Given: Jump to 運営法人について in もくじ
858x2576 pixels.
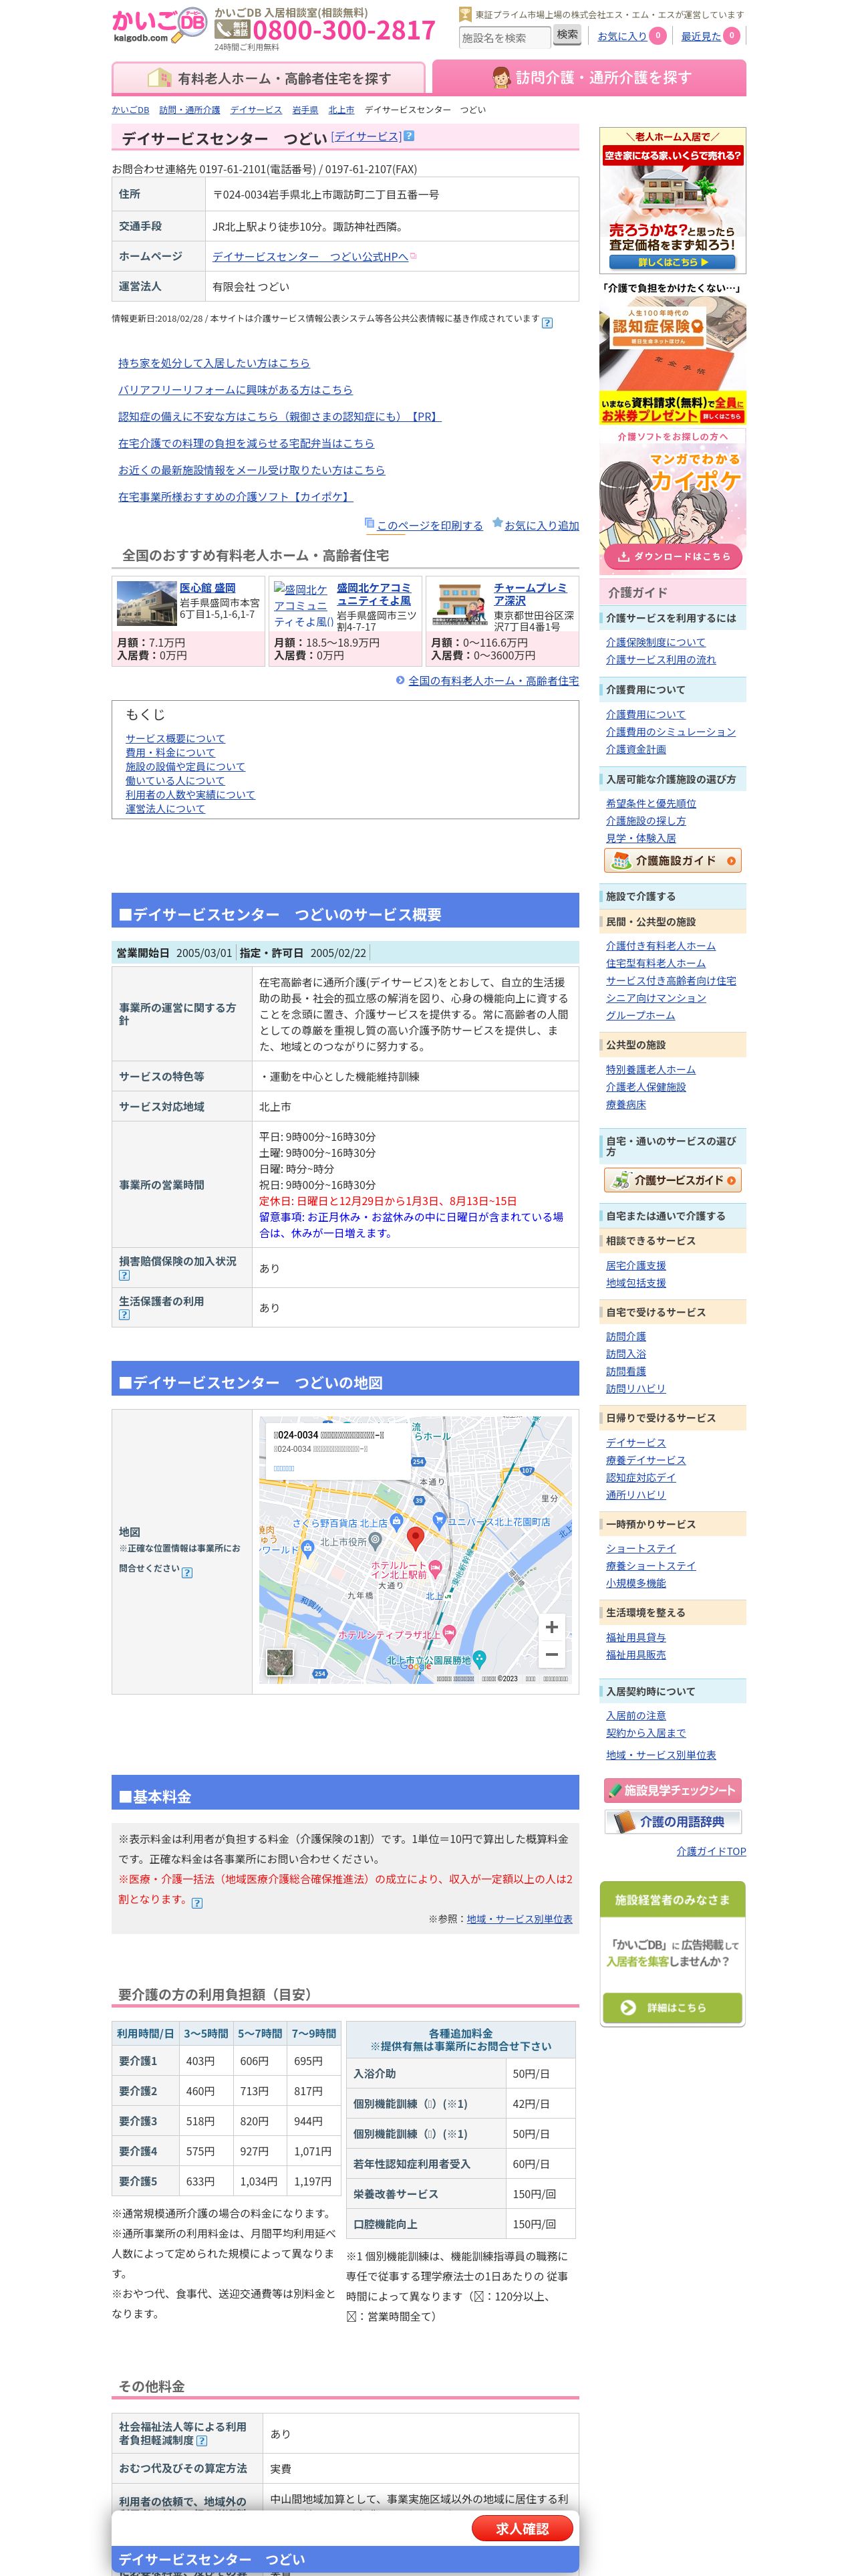Looking at the screenshot, I should pyautogui.click(x=165, y=808).
